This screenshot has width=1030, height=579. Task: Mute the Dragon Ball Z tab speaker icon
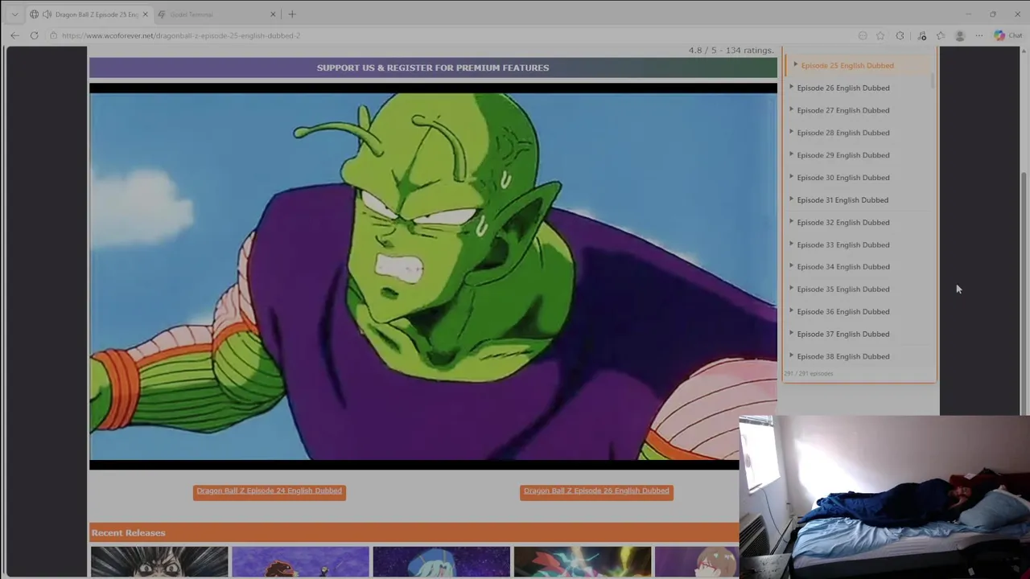pos(47,14)
